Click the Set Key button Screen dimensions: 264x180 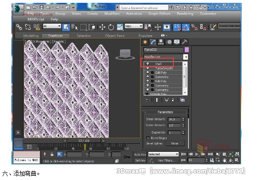[140, 160]
